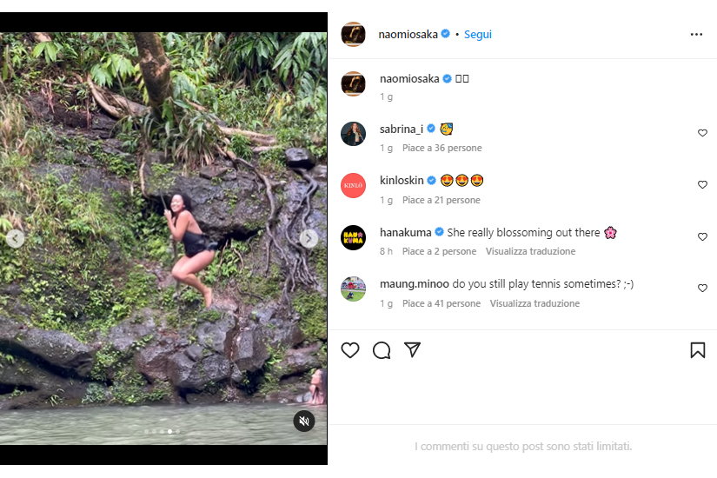This screenshot has height=478, width=717.
Task: Open naomiosaka profile from header username
Action: coord(408,35)
